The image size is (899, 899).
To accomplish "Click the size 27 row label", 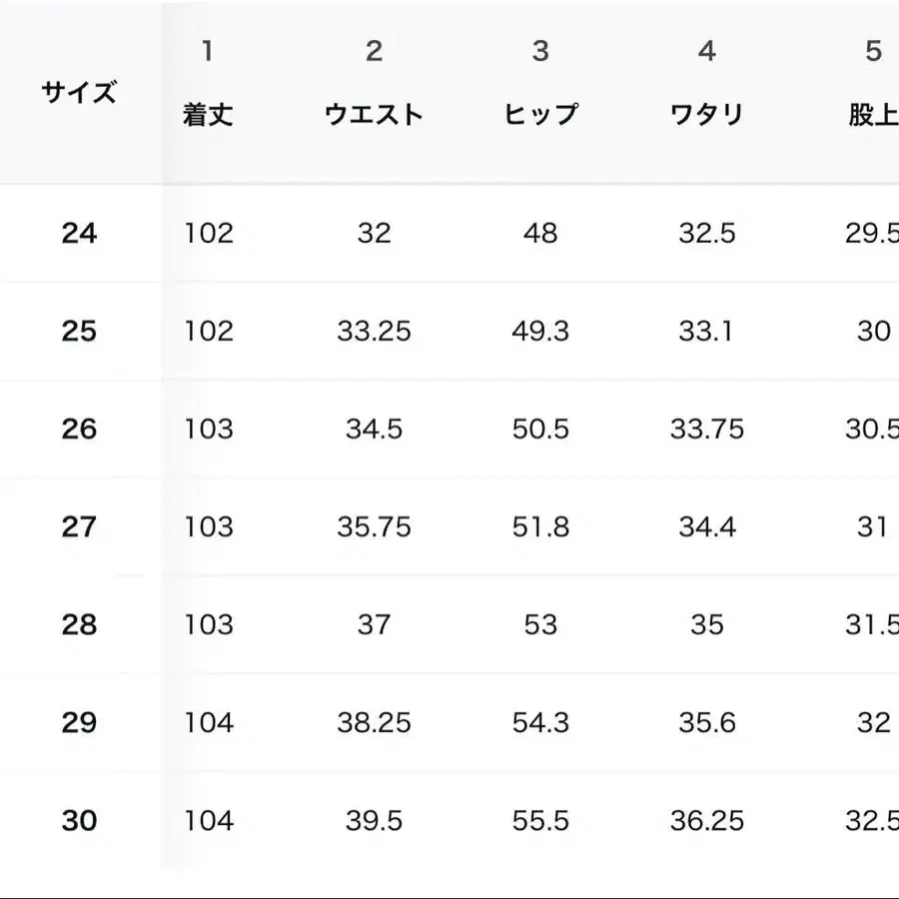I will 79,526.
